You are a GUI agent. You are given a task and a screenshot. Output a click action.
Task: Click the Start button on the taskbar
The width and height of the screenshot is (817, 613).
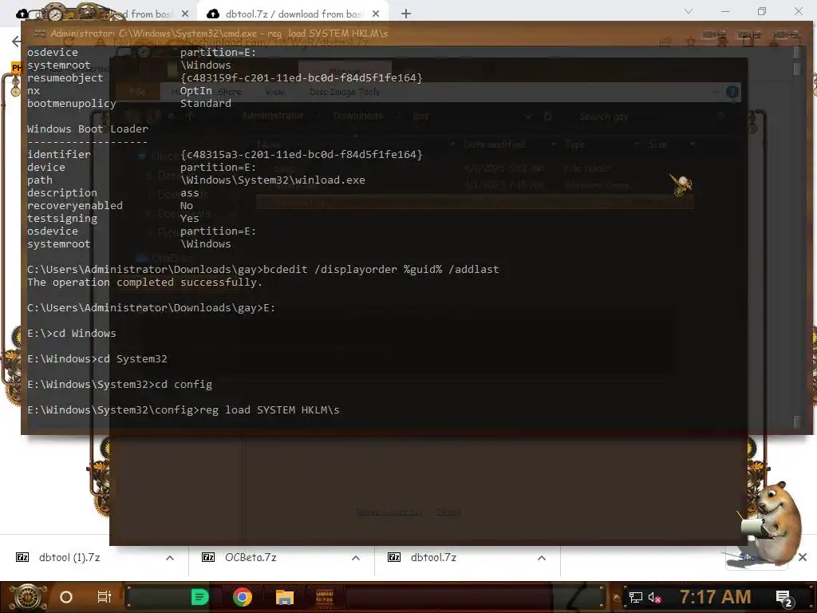[26, 597]
